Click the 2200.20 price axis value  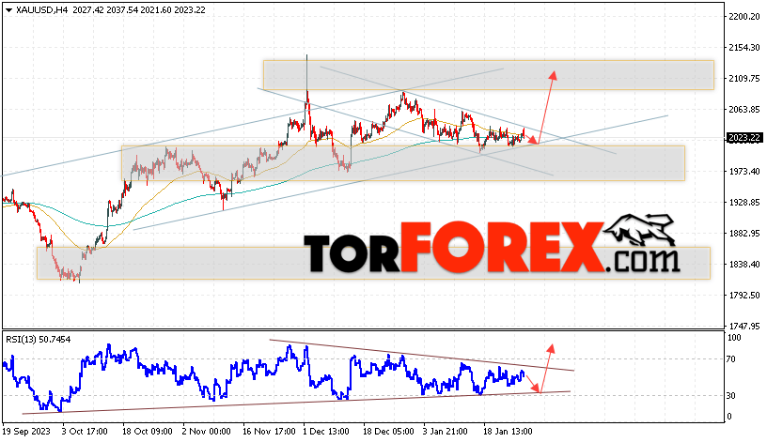pos(744,17)
